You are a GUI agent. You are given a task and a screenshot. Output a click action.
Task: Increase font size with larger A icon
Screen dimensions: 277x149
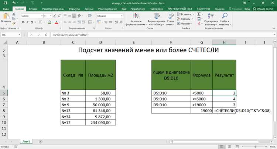tap(55, 16)
